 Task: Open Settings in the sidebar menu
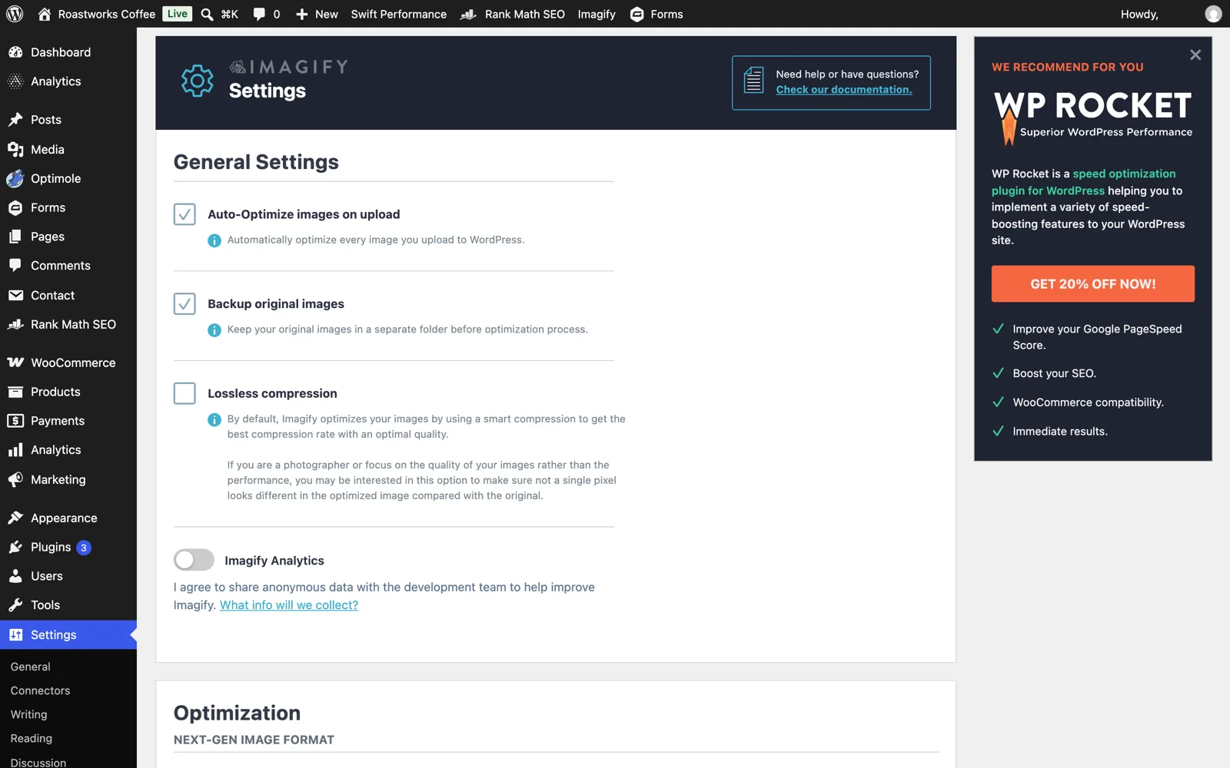tap(68, 635)
